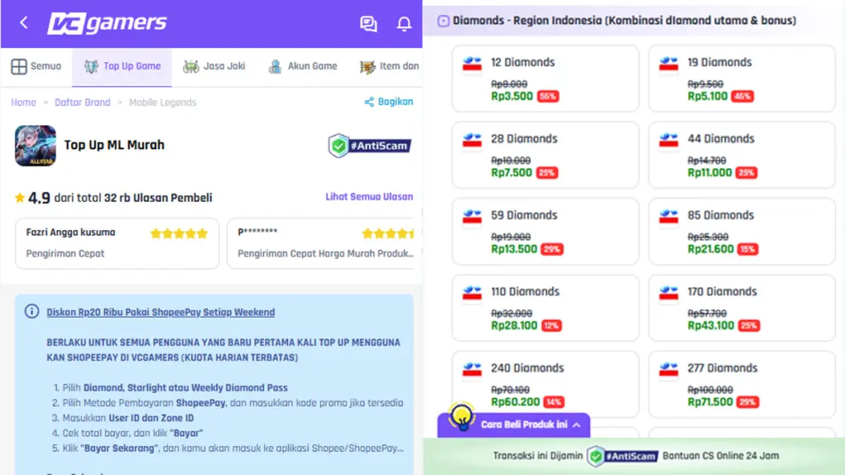Open the Item dan tab
Viewport: 845px width, 475px height.
pyautogui.click(x=389, y=66)
